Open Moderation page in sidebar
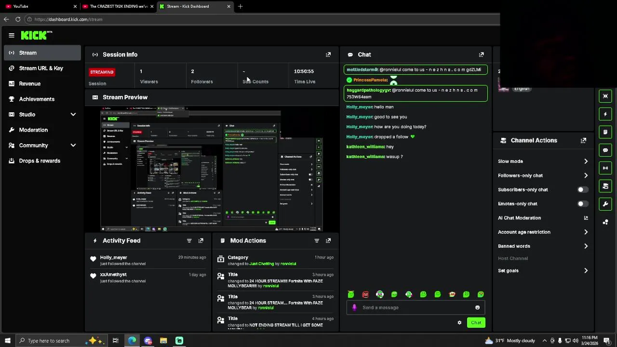617x347 pixels. 42,130
